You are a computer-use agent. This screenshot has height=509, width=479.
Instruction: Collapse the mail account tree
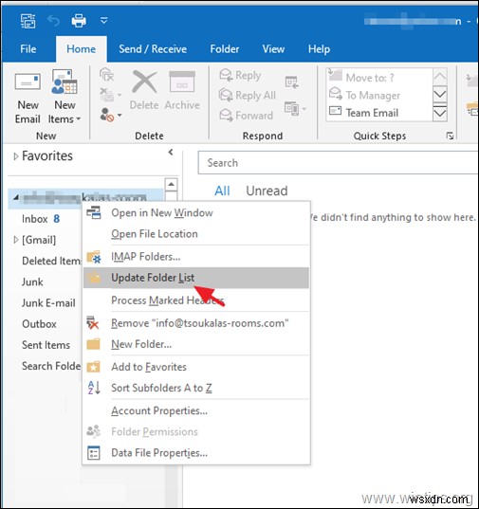tap(16, 197)
